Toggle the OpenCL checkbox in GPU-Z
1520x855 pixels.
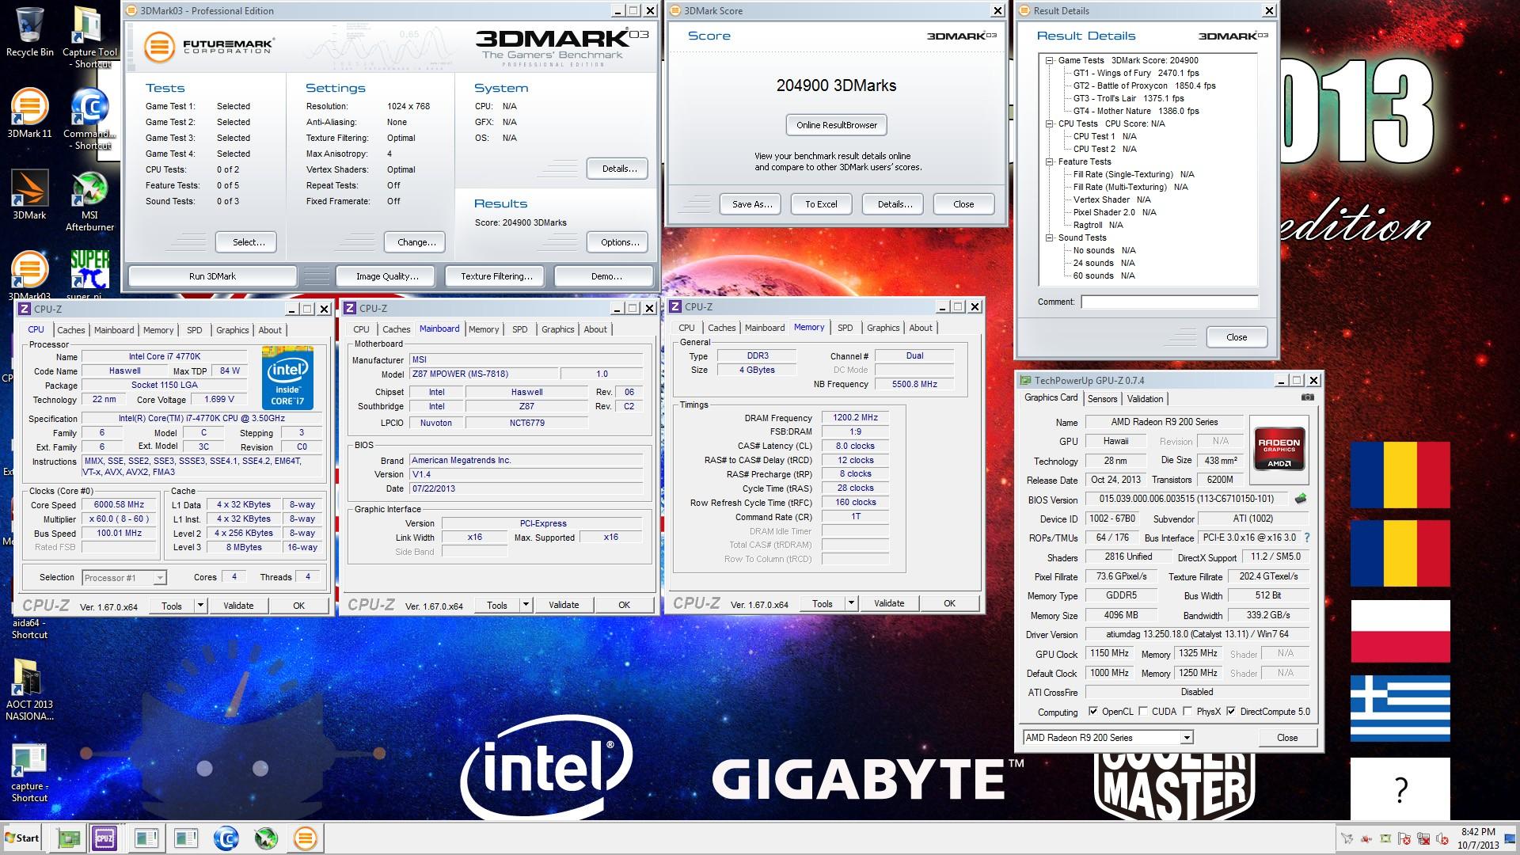1093,711
